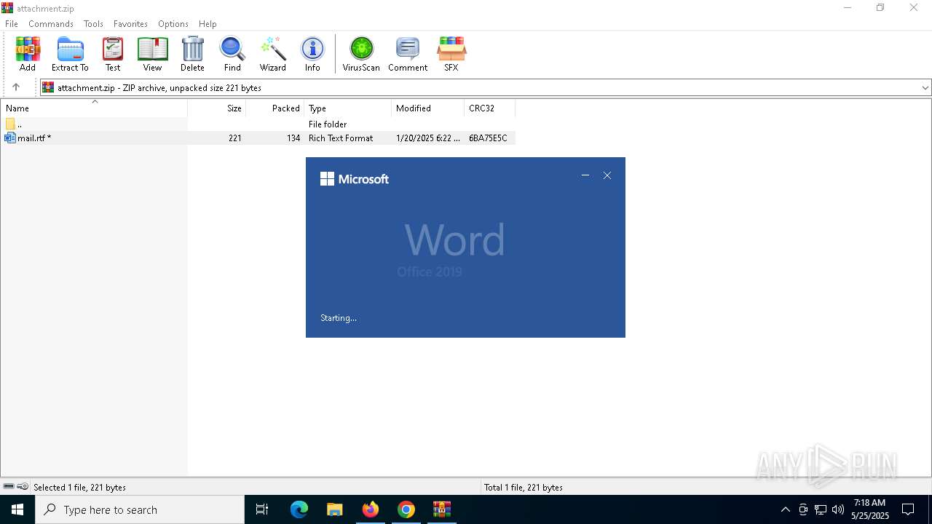The height and width of the screenshot is (524, 932).
Task: Open the Comment tool
Action: click(408, 54)
